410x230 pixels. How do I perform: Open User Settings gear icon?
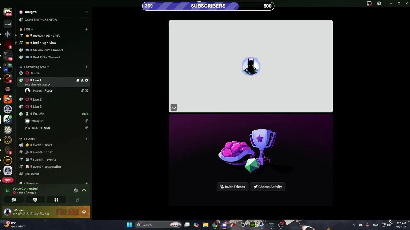coord(84,212)
